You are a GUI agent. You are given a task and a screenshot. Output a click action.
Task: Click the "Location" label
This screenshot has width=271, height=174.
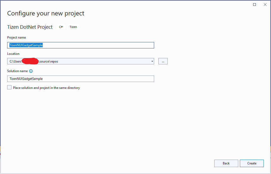click(13, 53)
